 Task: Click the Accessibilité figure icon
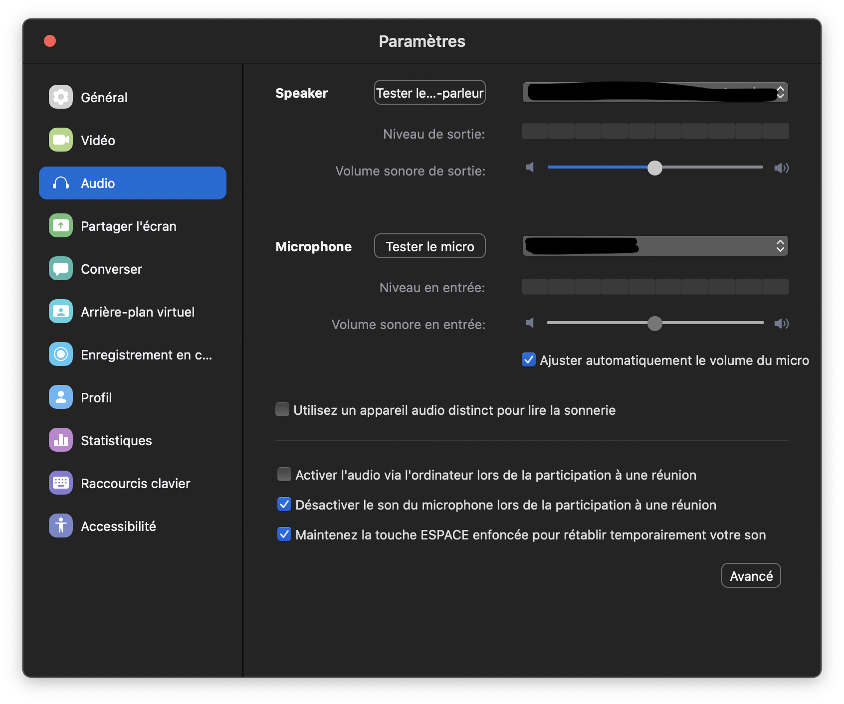click(x=61, y=526)
